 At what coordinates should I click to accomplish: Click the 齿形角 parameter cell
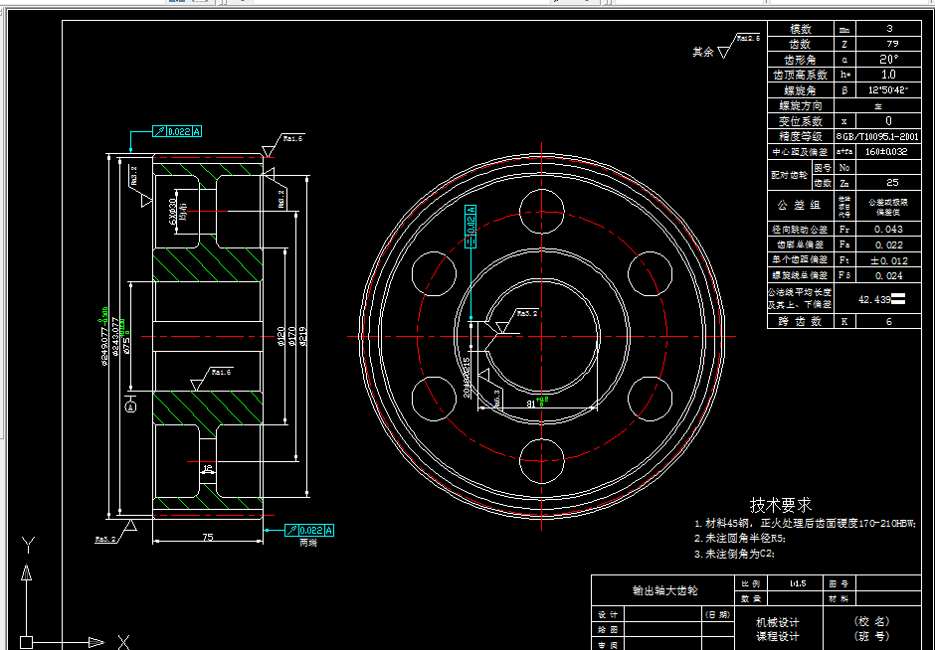[x=801, y=60]
